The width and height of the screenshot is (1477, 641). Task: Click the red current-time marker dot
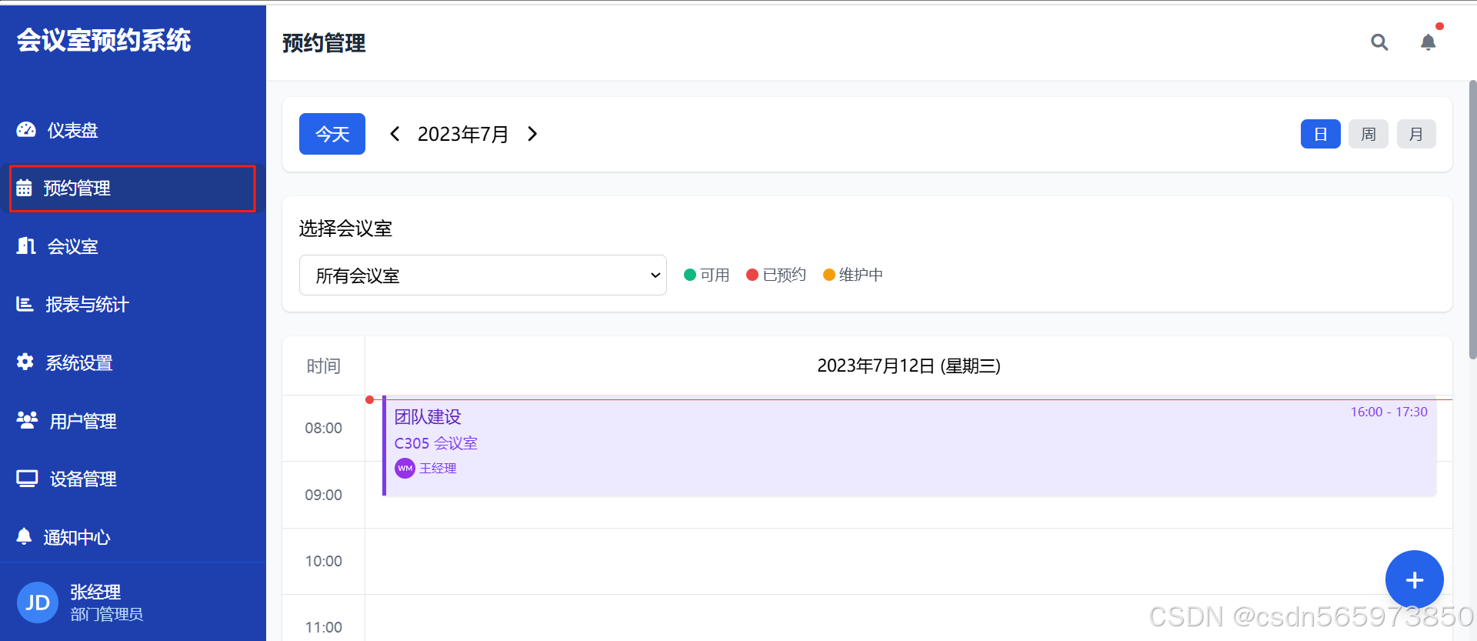click(369, 399)
